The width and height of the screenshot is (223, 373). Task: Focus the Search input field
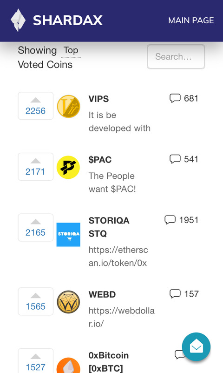tap(176, 57)
